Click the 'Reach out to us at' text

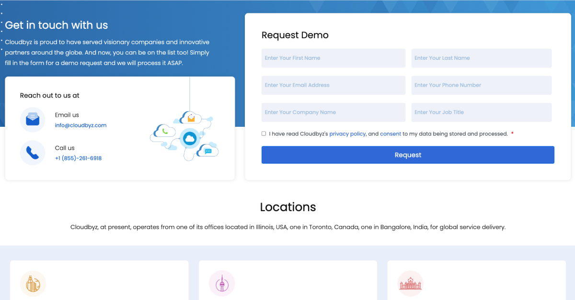pyautogui.click(x=50, y=95)
